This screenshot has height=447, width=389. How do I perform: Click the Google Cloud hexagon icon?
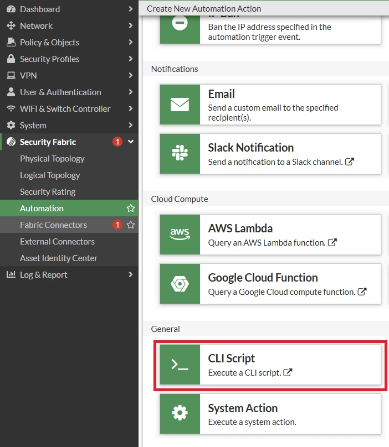click(180, 284)
